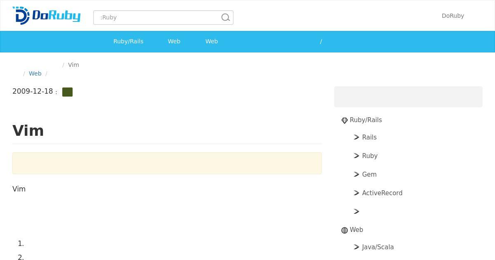Screen dimensions: 495x260
Task: Click the arrow icon beside Rails
Action: pos(357,137)
